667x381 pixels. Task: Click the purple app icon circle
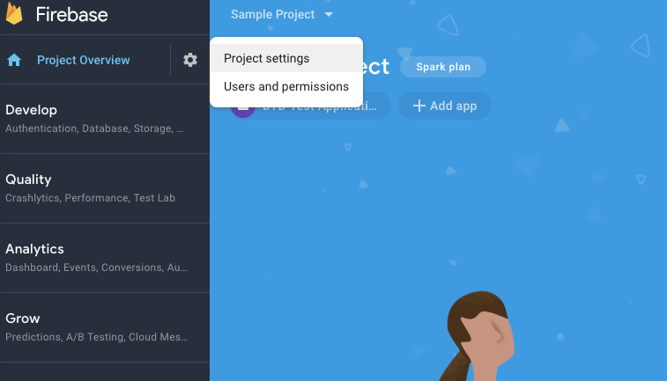click(241, 107)
